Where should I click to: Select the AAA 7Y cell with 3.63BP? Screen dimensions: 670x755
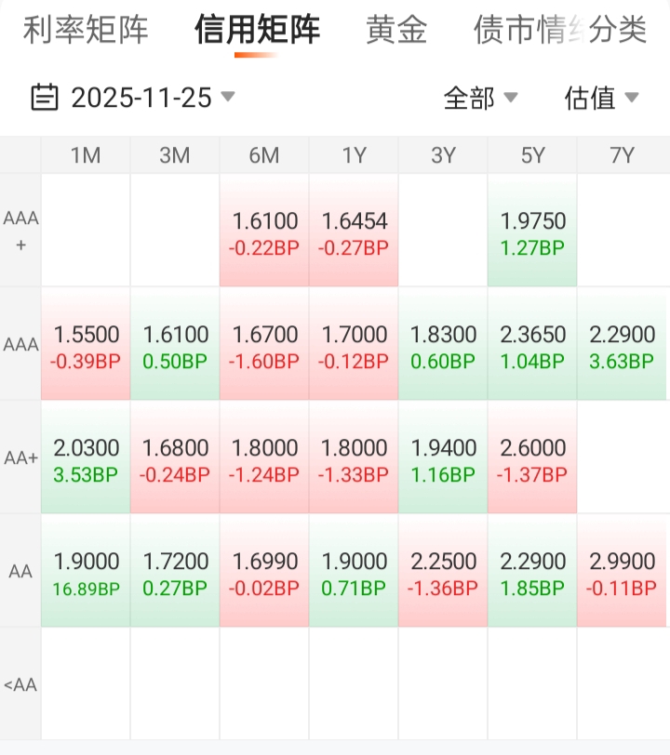tap(622, 345)
